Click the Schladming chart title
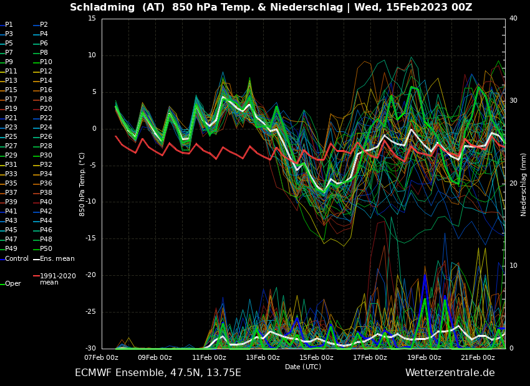 coord(271,7)
